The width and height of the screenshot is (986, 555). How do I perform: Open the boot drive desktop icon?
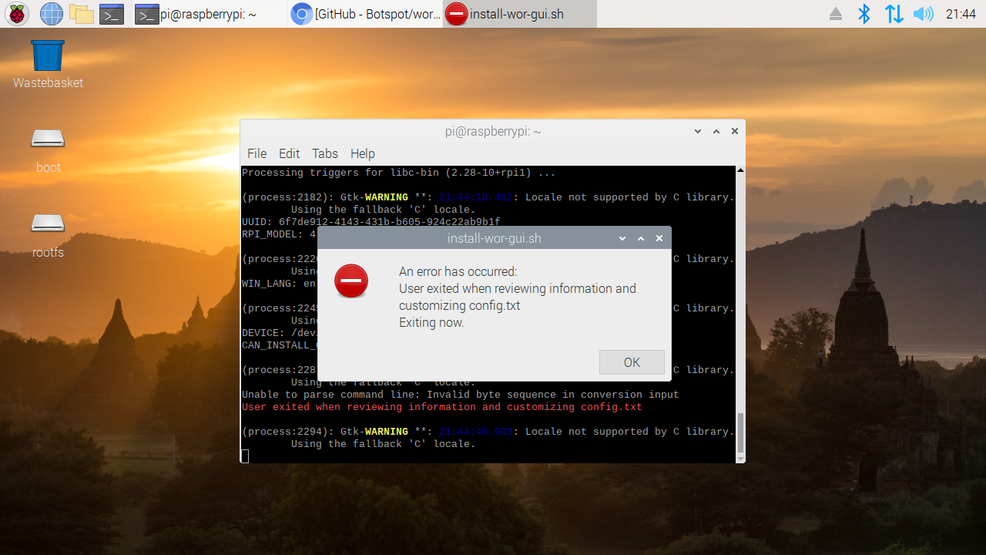48,139
